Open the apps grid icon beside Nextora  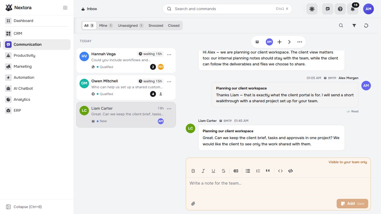pyautogui.click(x=65, y=8)
